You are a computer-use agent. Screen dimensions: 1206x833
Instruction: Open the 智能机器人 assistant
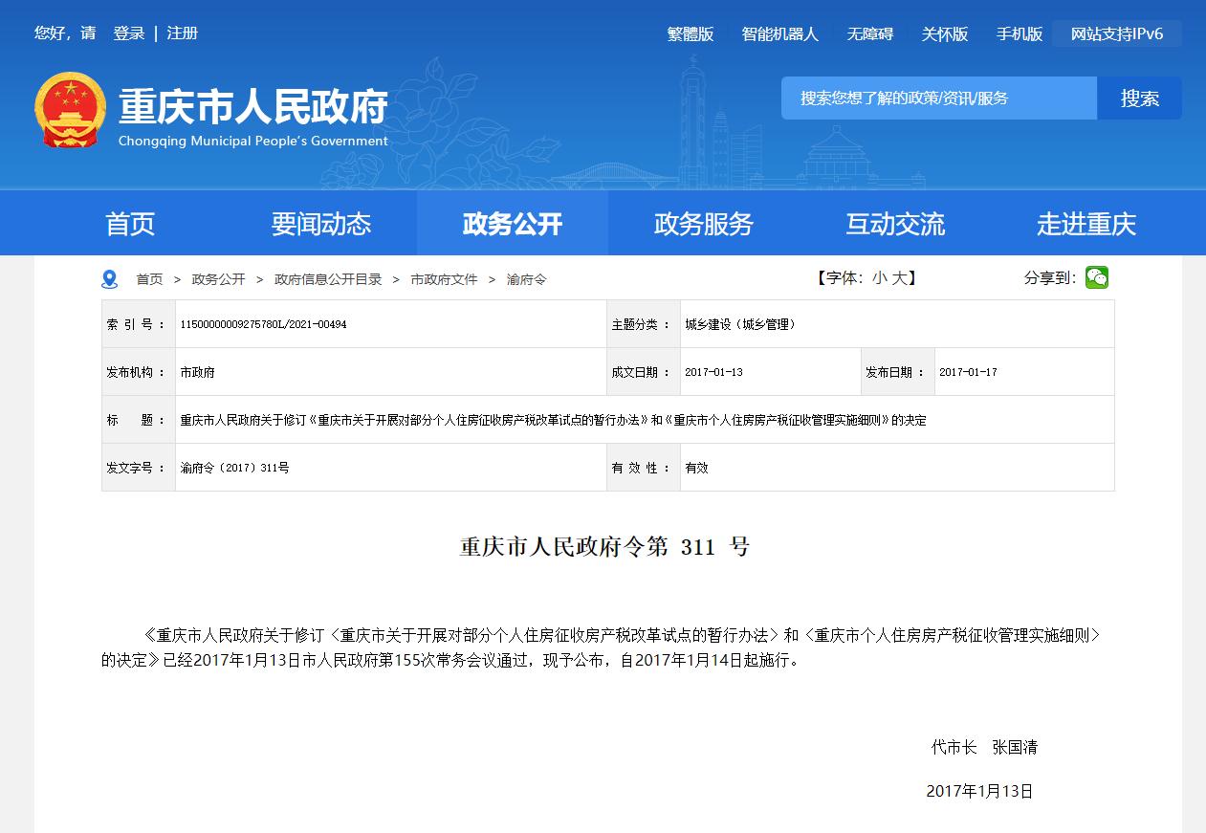(x=778, y=33)
